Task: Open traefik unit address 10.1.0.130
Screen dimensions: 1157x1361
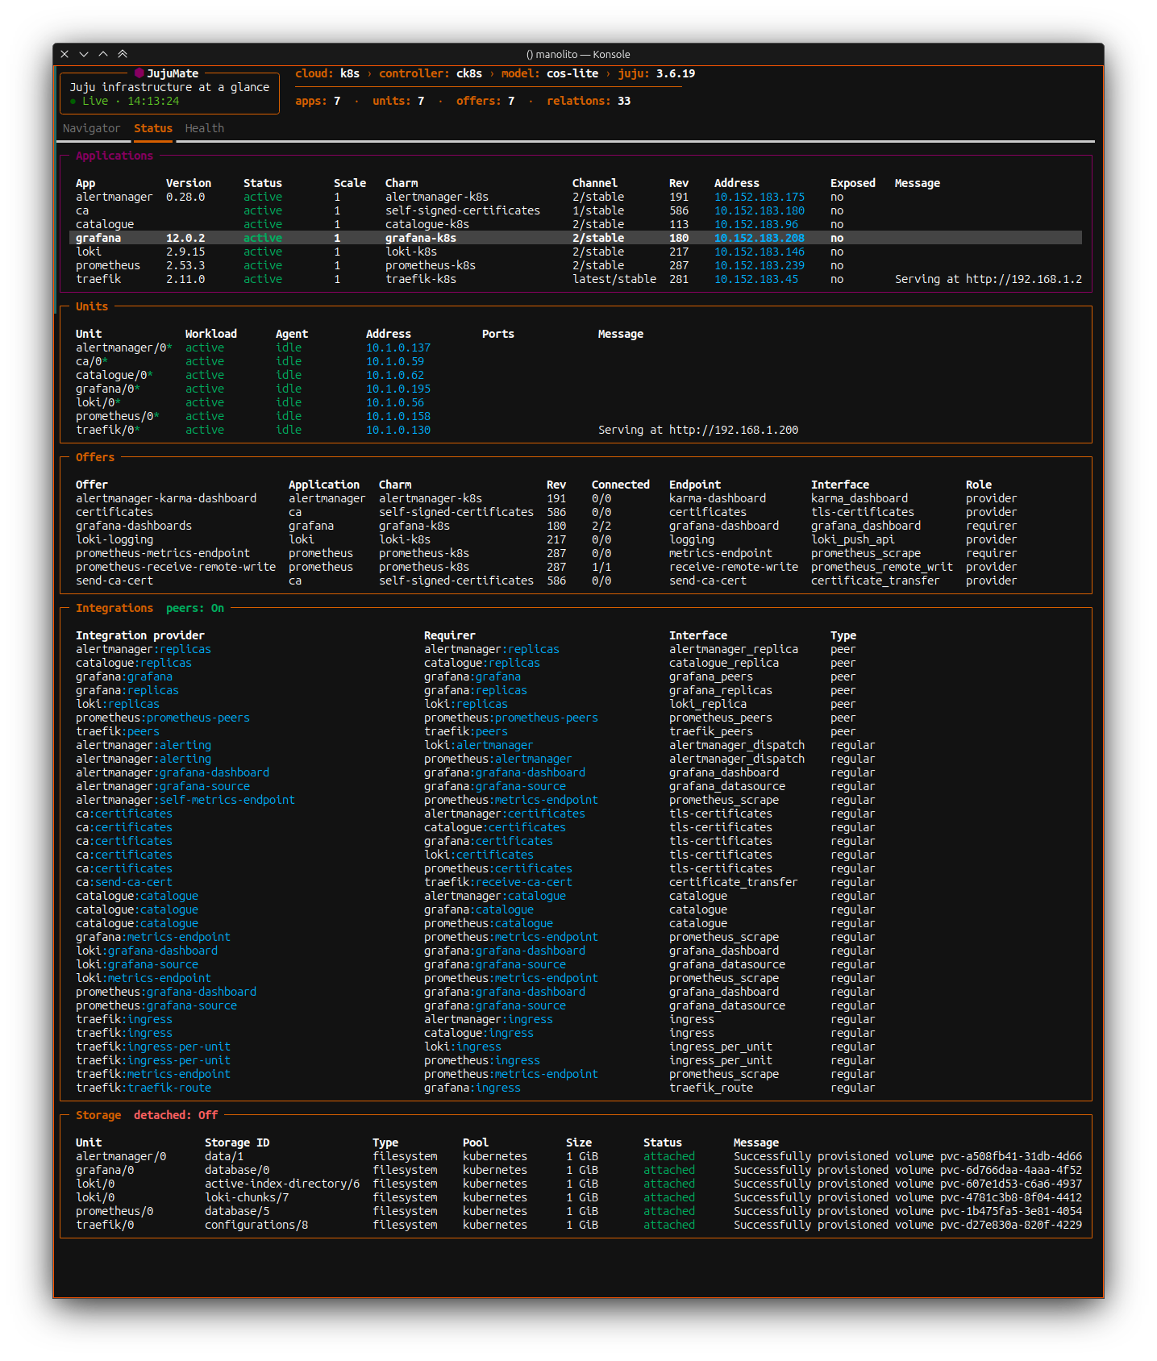Action: click(x=397, y=430)
